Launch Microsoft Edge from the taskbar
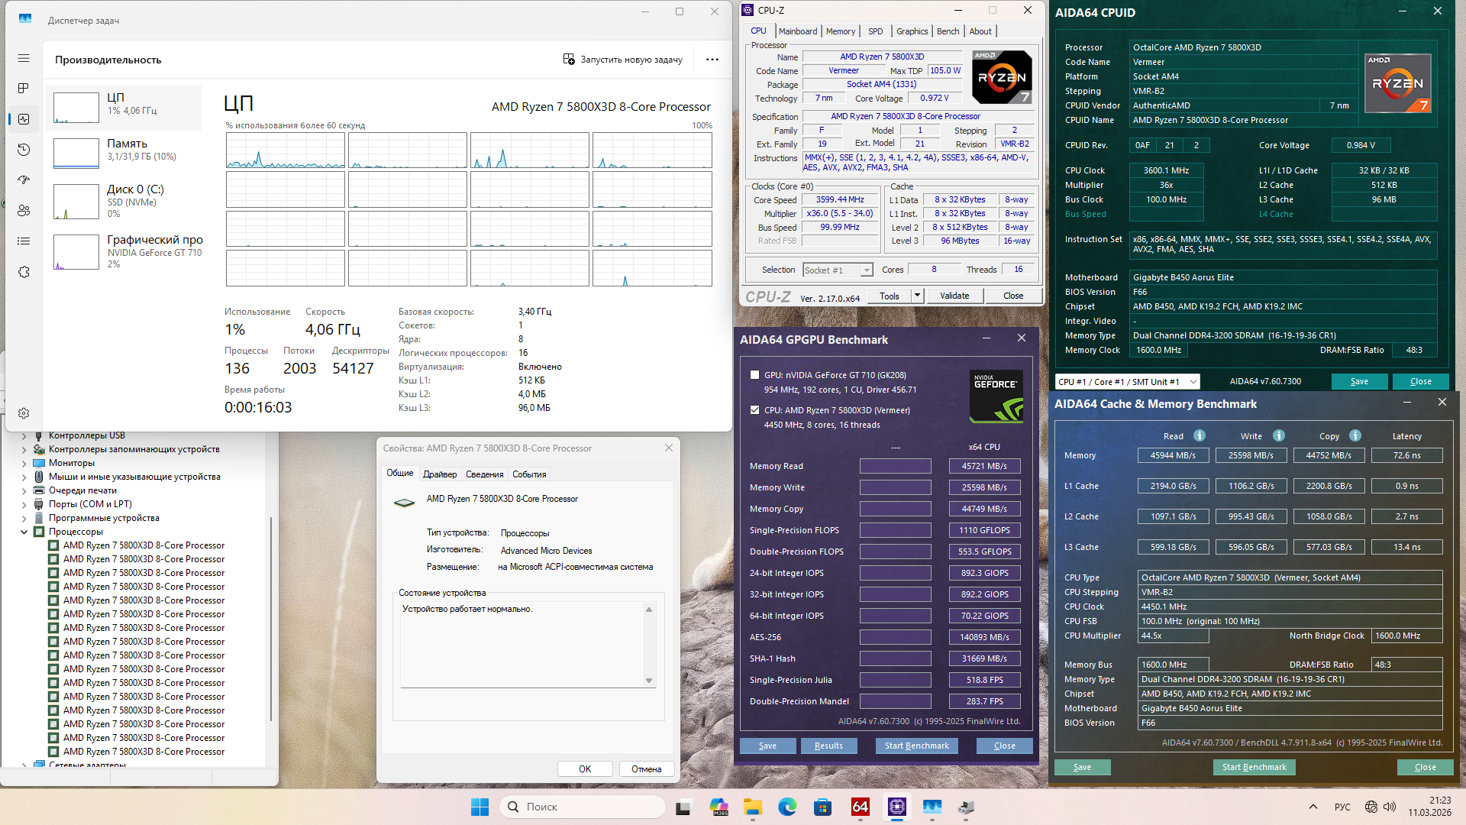 [x=787, y=807]
